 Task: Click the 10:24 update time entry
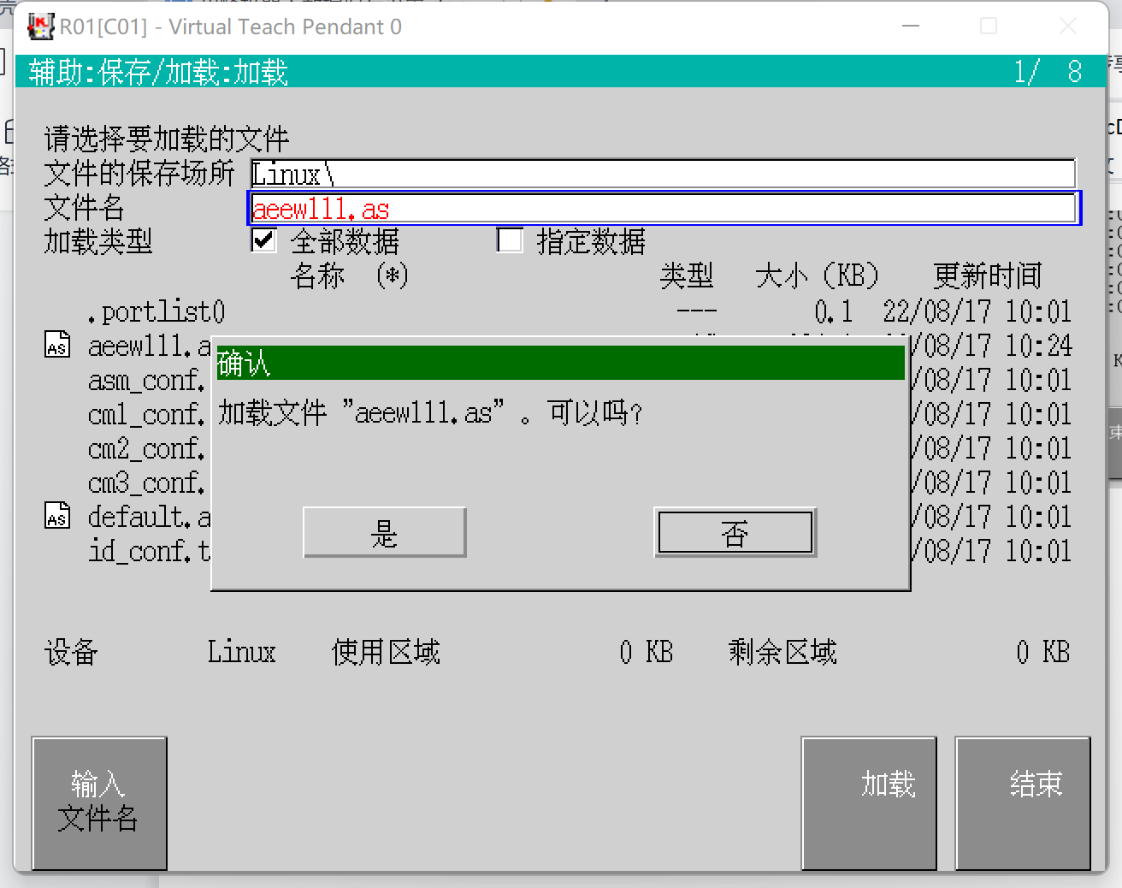tap(1038, 346)
